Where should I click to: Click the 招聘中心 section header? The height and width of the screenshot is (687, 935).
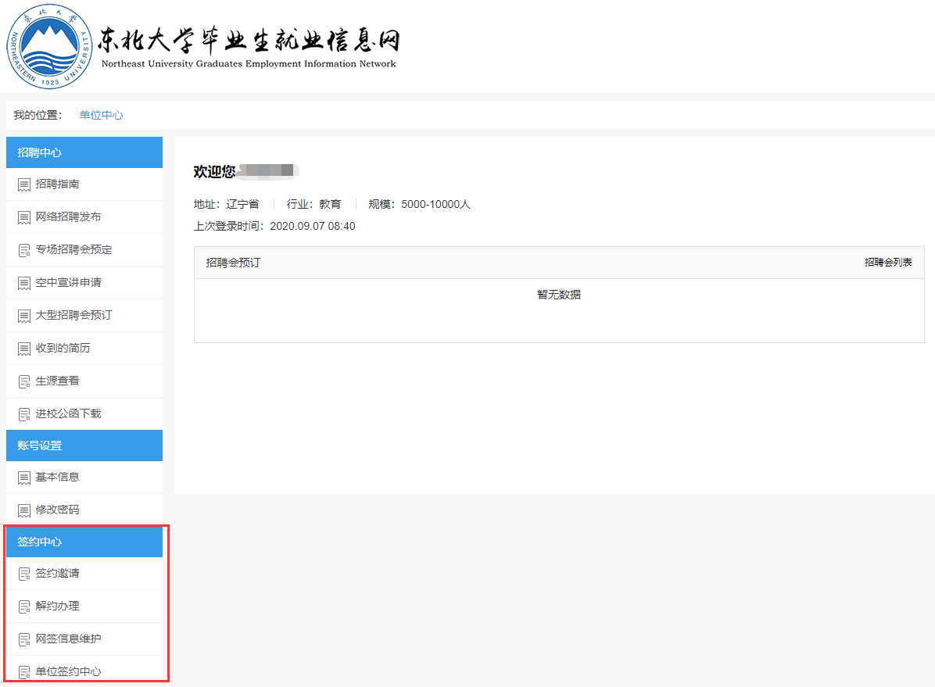(x=84, y=152)
